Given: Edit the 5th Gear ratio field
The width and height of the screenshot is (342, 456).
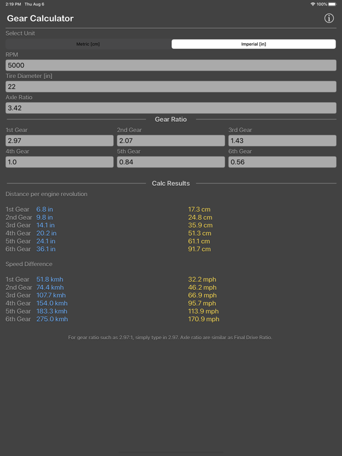Looking at the screenshot, I should pyautogui.click(x=171, y=162).
